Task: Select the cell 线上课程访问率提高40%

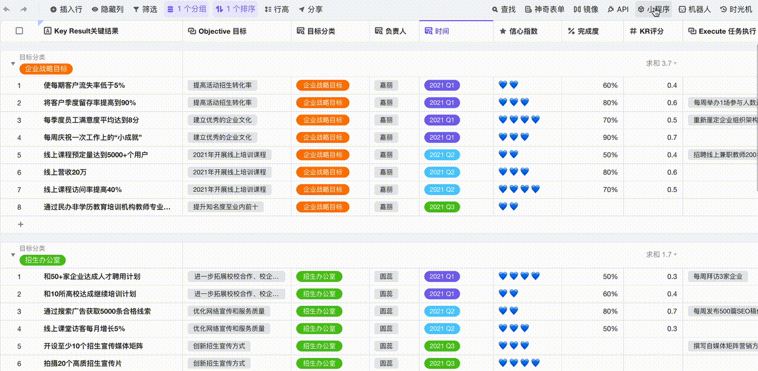Action: pos(110,190)
